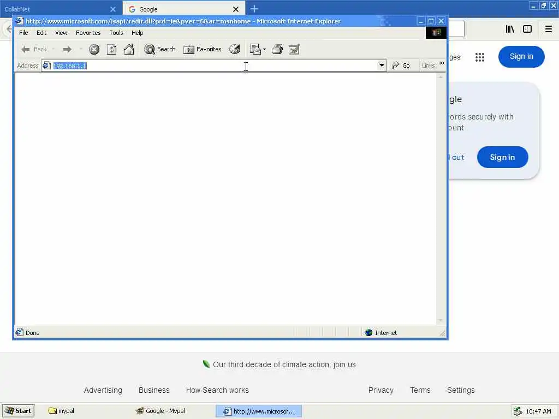Click the Mail icon in IE toolbar

coord(255,49)
